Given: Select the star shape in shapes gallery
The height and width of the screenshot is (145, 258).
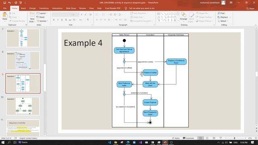Looking at the screenshot, I should click(x=175, y=21).
